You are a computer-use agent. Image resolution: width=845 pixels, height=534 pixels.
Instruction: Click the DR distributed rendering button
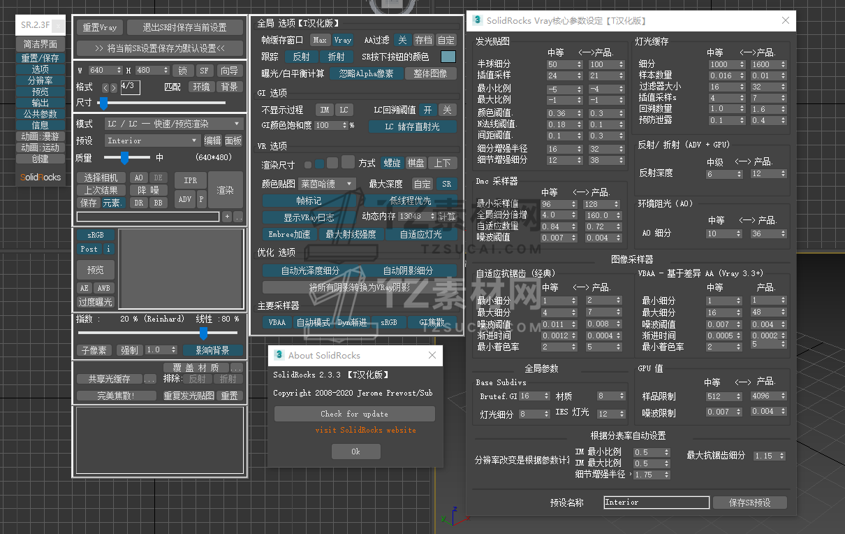[x=139, y=203]
